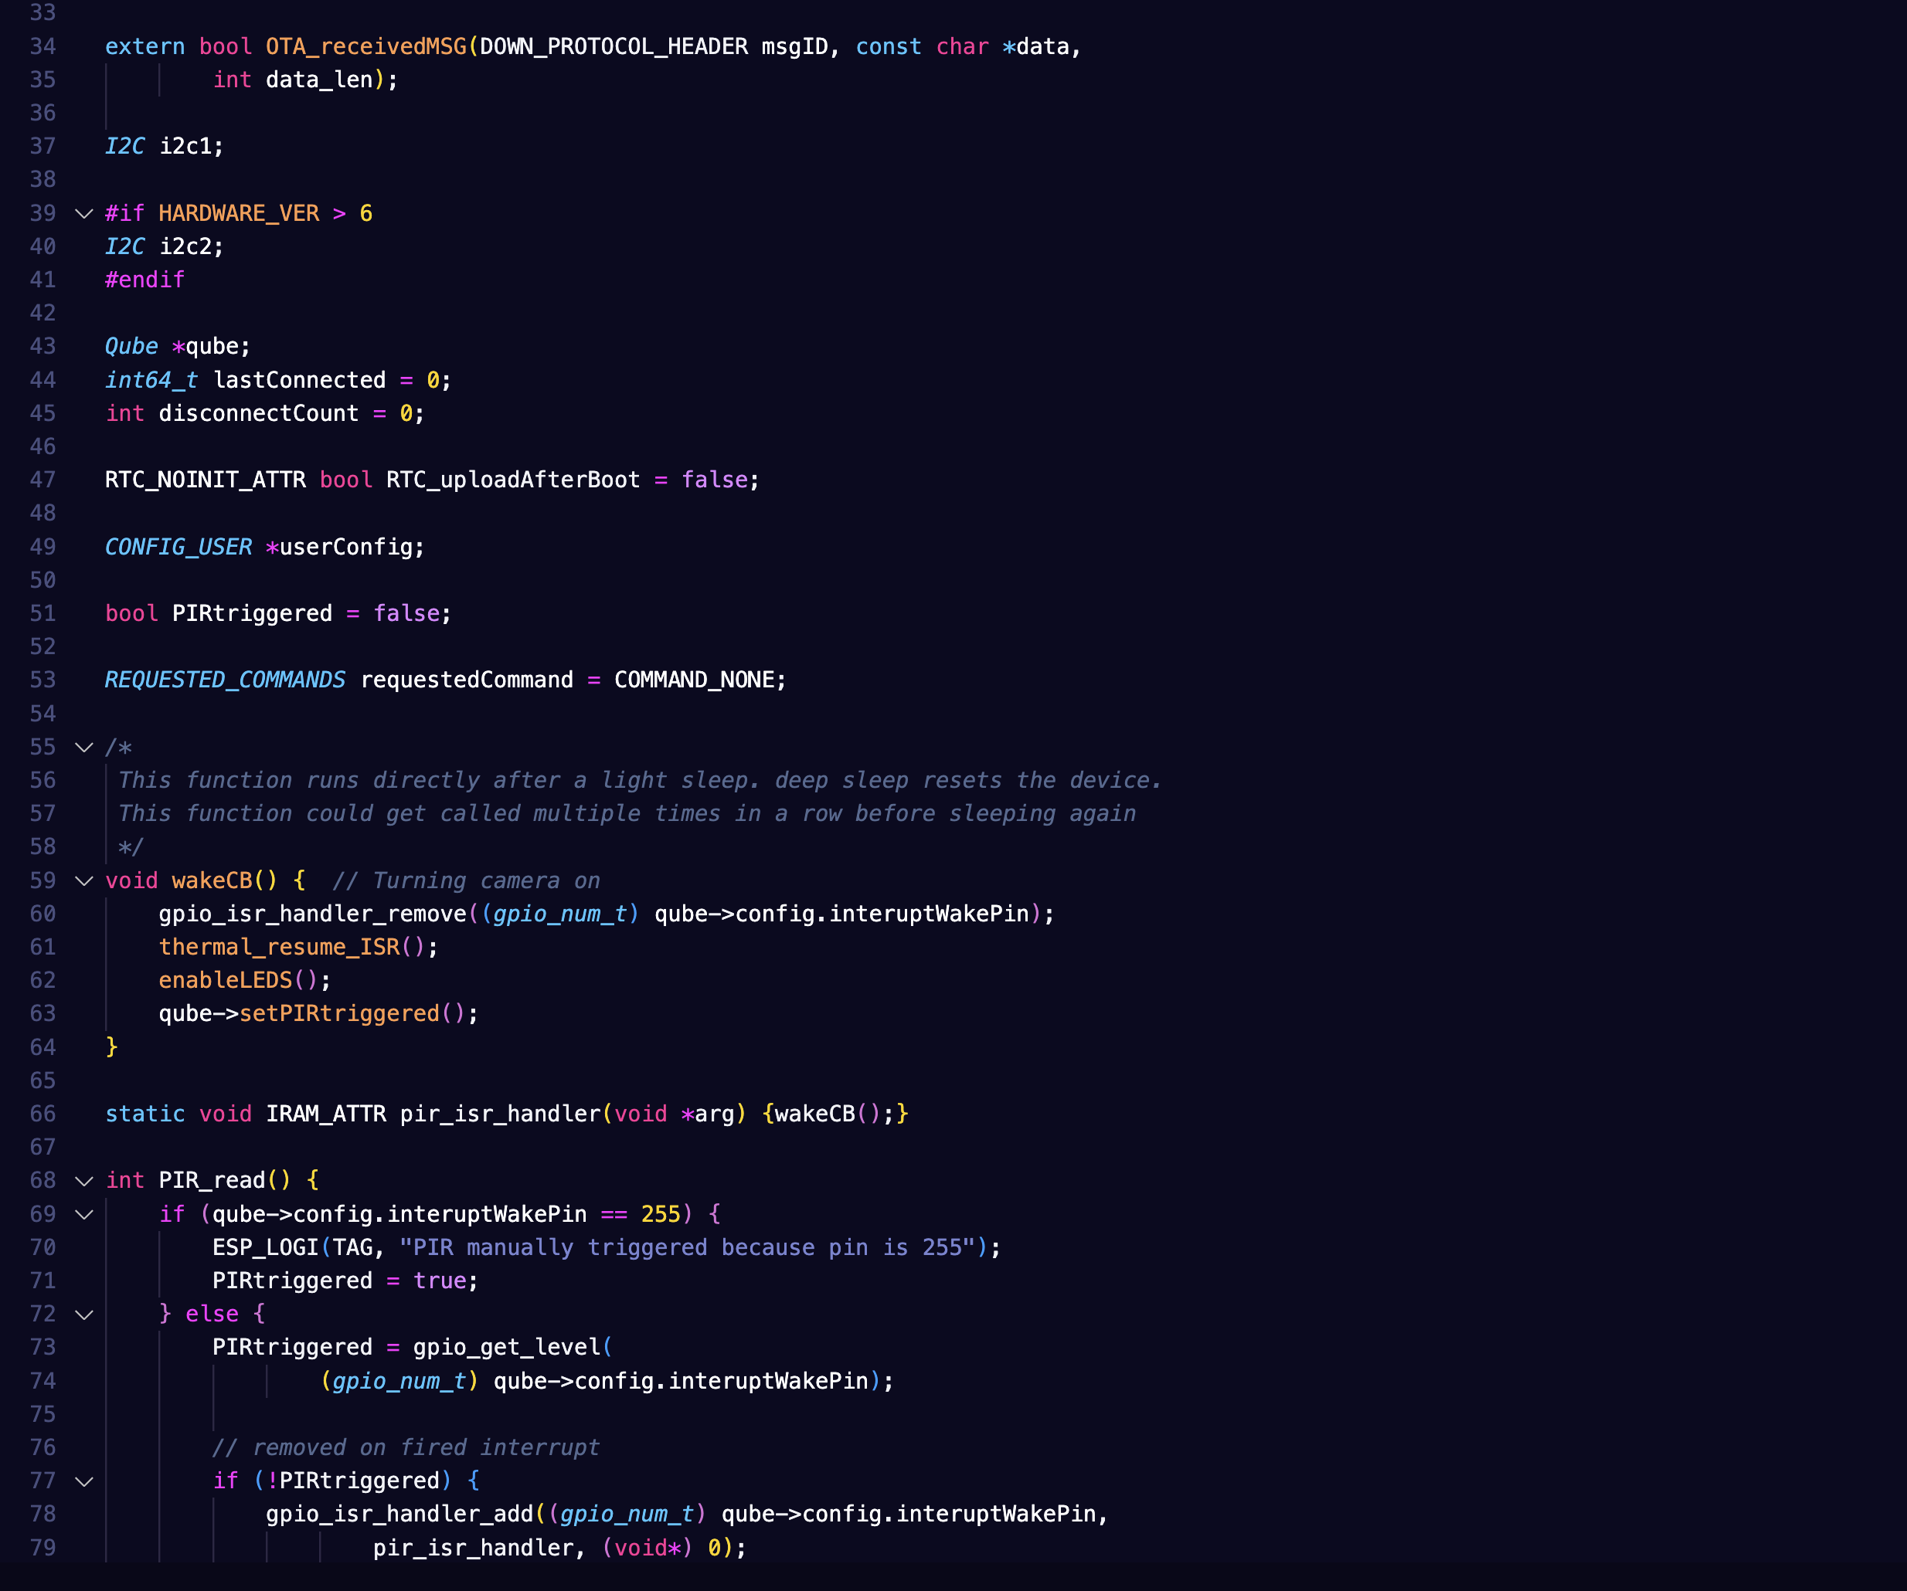Click the enableLEDS function call
Screen dimensions: 1907x1591
pos(225,980)
